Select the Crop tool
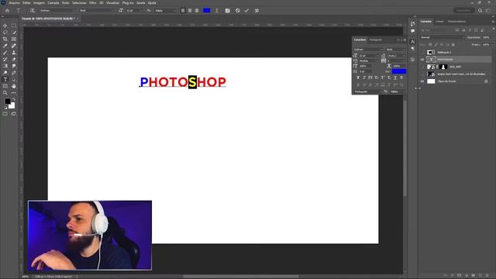Image resolution: width=496 pixels, height=279 pixels. click(x=5, y=40)
